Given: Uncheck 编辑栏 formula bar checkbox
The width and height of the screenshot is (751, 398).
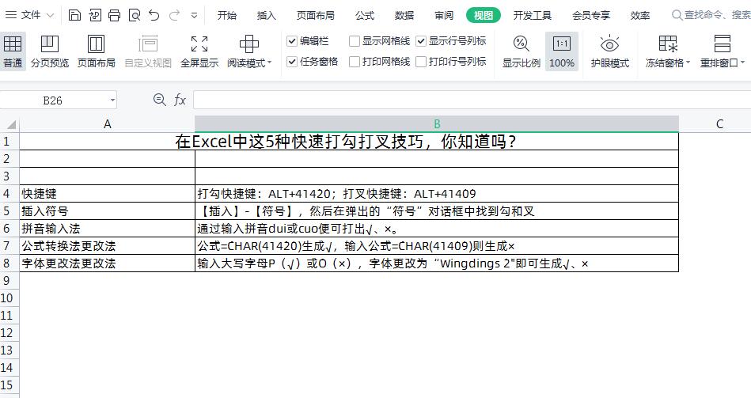Looking at the screenshot, I should (x=292, y=41).
